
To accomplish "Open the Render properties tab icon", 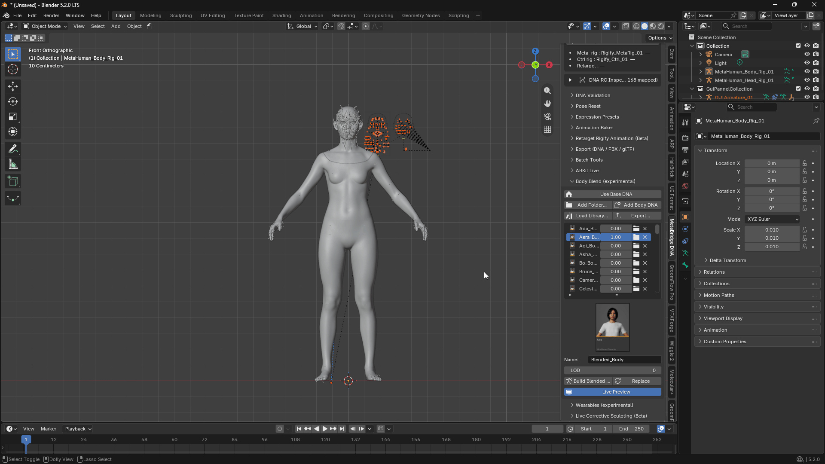I will tap(685, 138).
